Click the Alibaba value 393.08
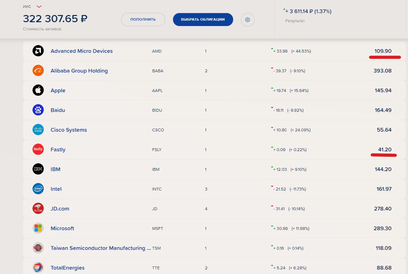The height and width of the screenshot is (274, 408). click(x=383, y=71)
